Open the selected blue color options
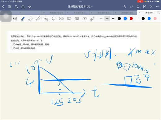This screenshot has width=161, height=120. [x=125, y=18]
